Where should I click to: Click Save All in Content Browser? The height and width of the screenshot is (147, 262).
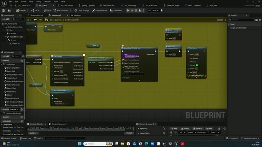(x=198, y=129)
